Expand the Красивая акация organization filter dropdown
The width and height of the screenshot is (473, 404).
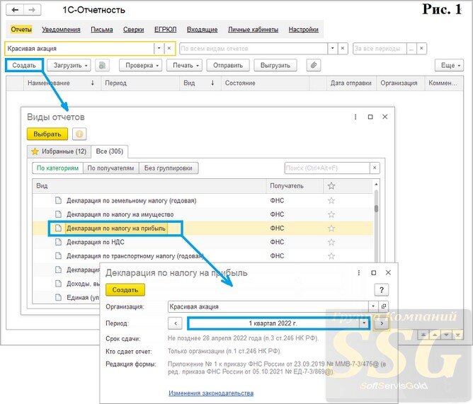[159, 48]
